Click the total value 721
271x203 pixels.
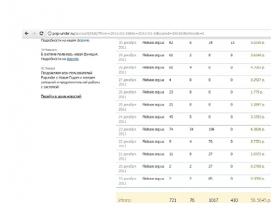pos(173,200)
